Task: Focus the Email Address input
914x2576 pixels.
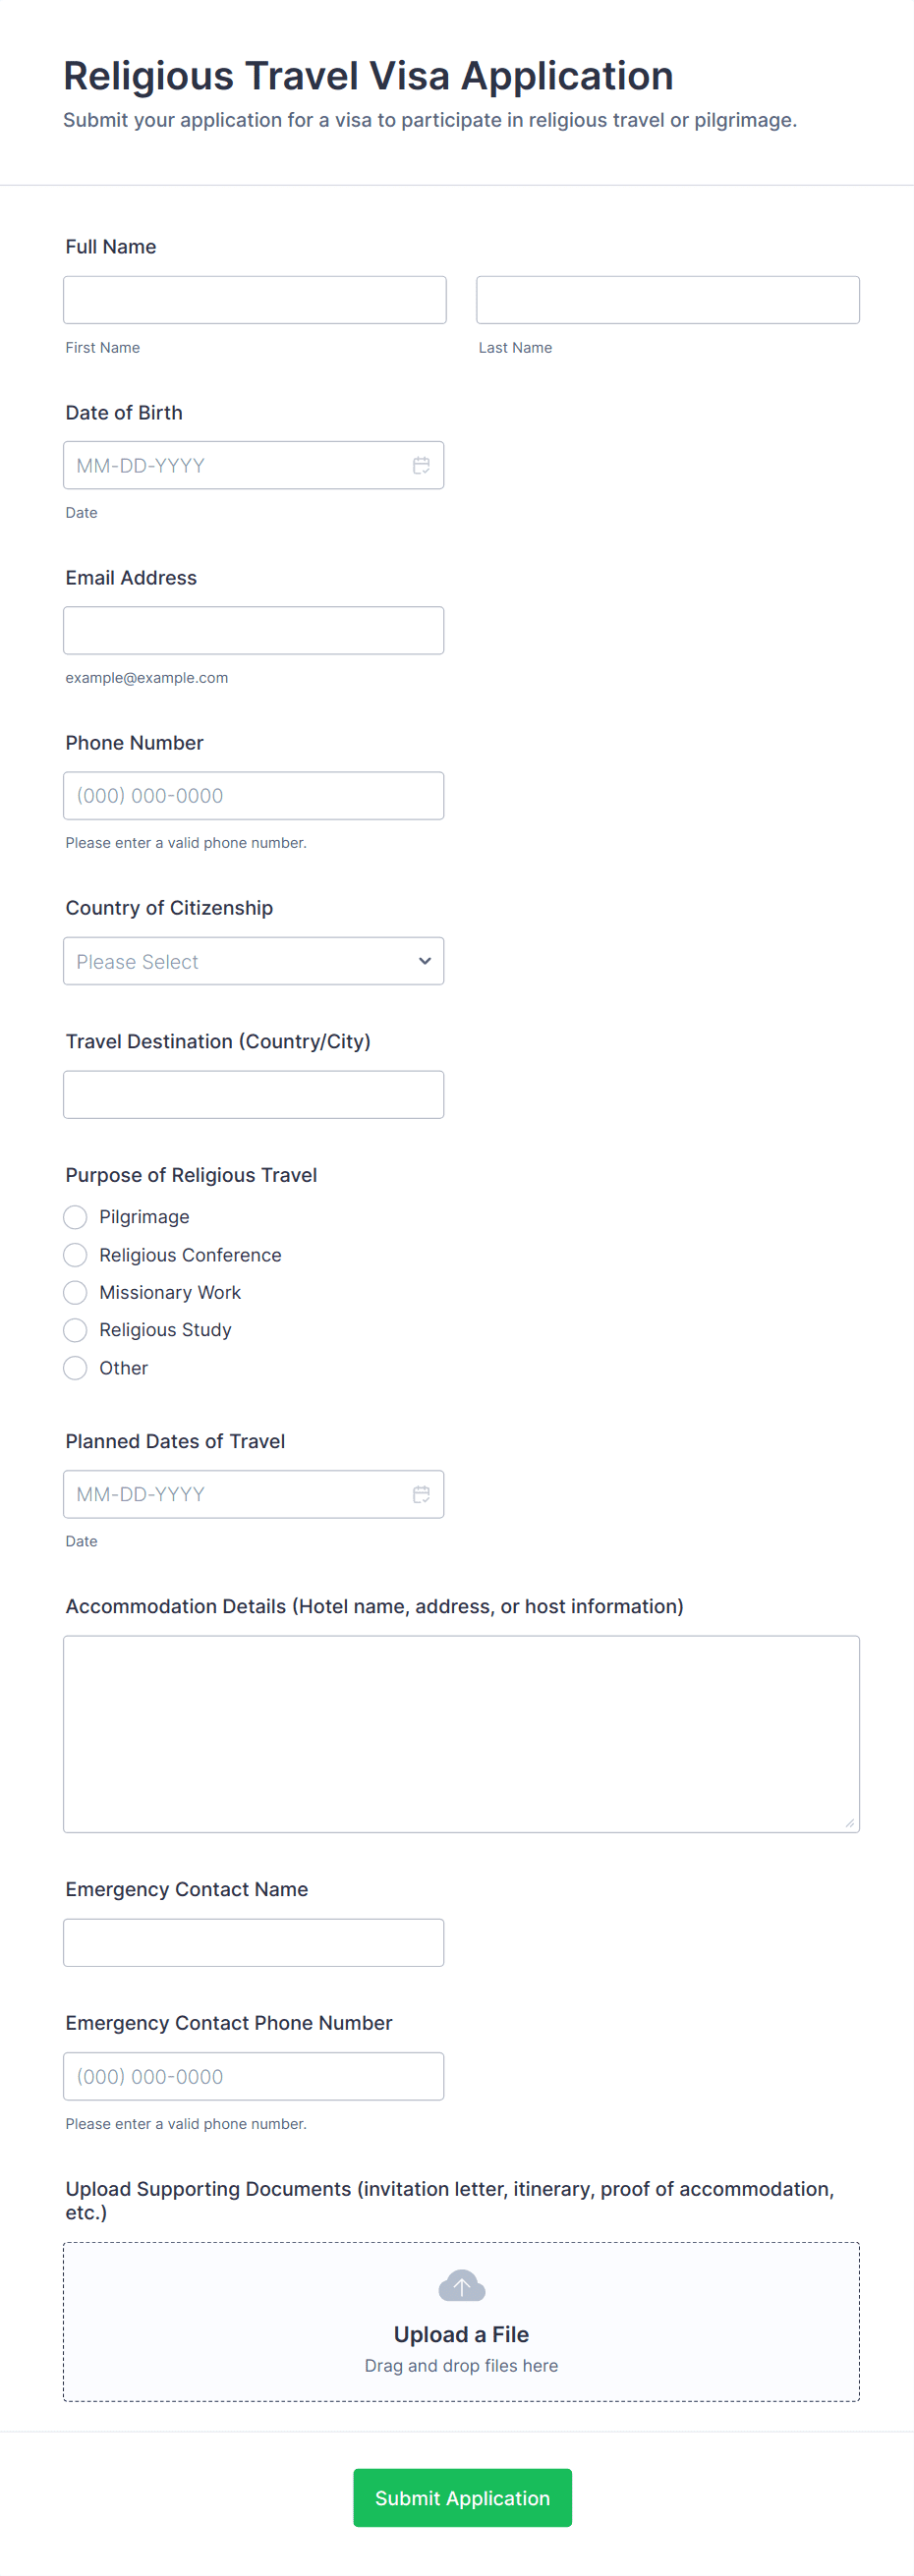Action: click(x=253, y=631)
